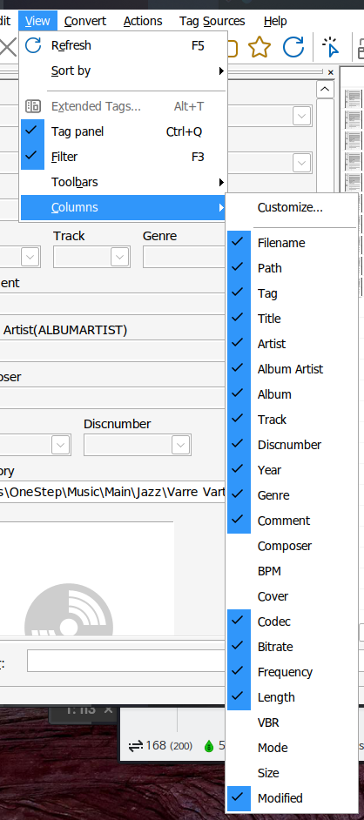Open the Convert menu
Image resolution: width=364 pixels, height=820 pixels.
coord(85,22)
